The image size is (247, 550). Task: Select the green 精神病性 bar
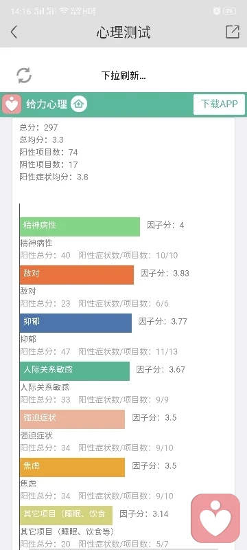(80, 227)
